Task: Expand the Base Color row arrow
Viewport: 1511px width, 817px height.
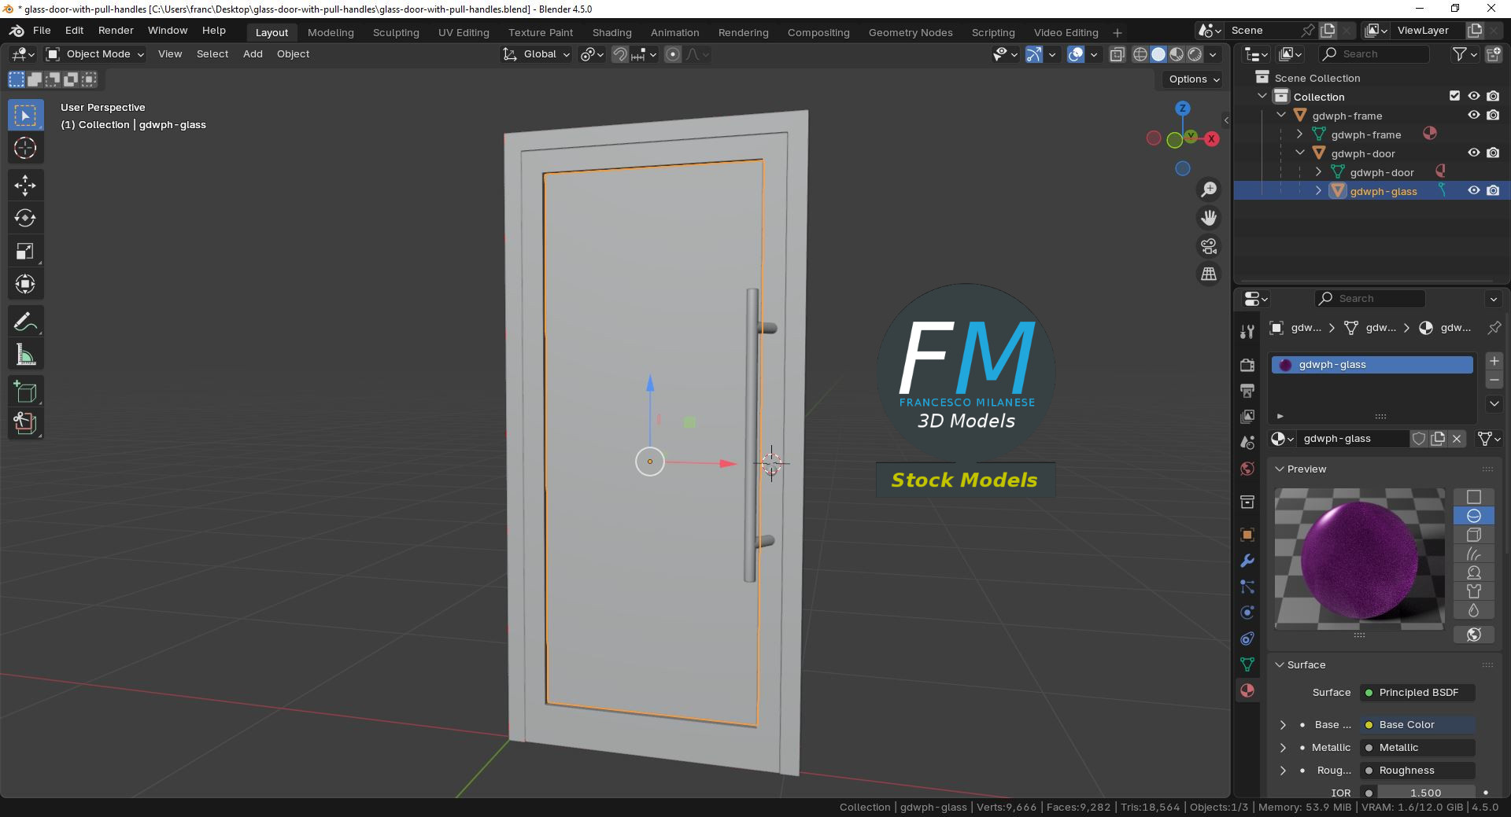Action: [1283, 725]
